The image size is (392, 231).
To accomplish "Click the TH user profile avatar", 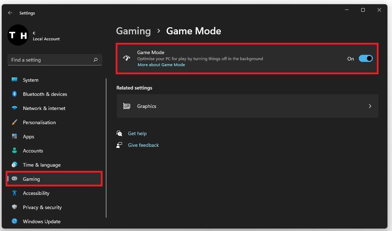I will pyautogui.click(x=18, y=35).
